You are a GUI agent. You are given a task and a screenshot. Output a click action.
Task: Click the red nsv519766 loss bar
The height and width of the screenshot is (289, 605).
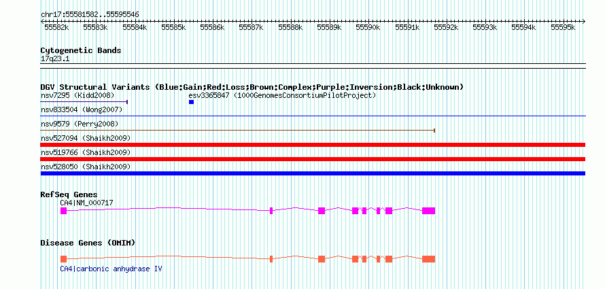pyautogui.click(x=313, y=159)
